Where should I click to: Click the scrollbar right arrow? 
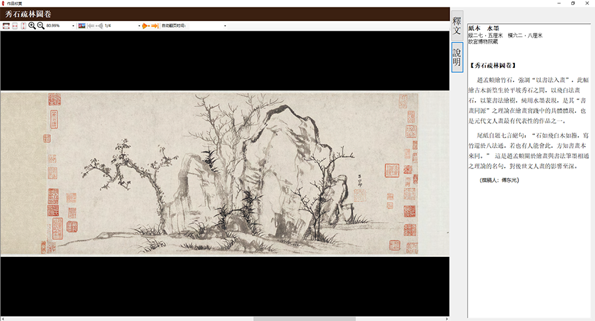pos(447,319)
